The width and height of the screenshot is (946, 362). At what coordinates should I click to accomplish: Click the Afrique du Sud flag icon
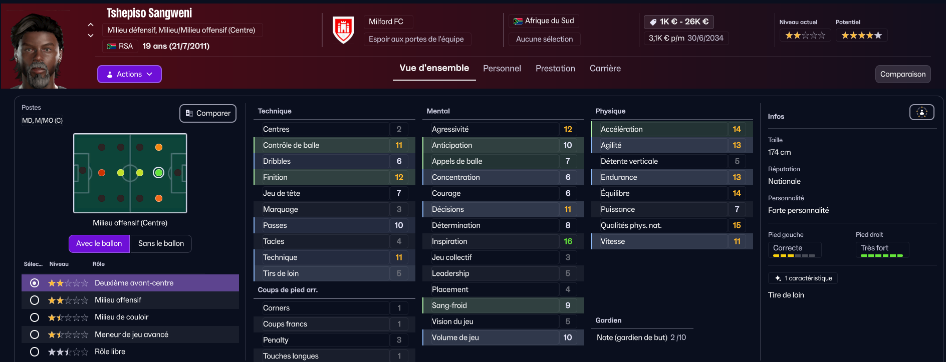518,21
